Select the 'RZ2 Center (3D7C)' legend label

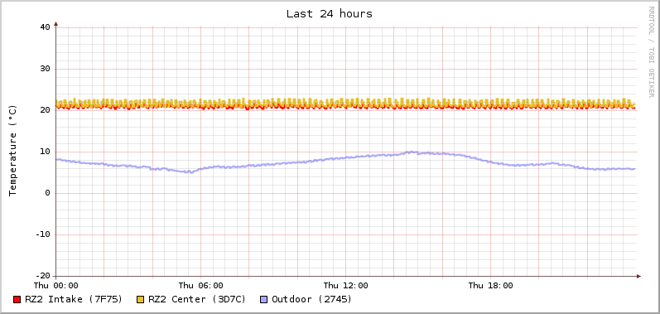point(197,299)
